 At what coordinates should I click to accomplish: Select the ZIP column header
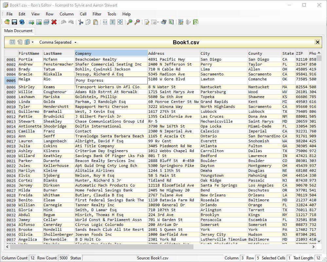tap(302, 53)
